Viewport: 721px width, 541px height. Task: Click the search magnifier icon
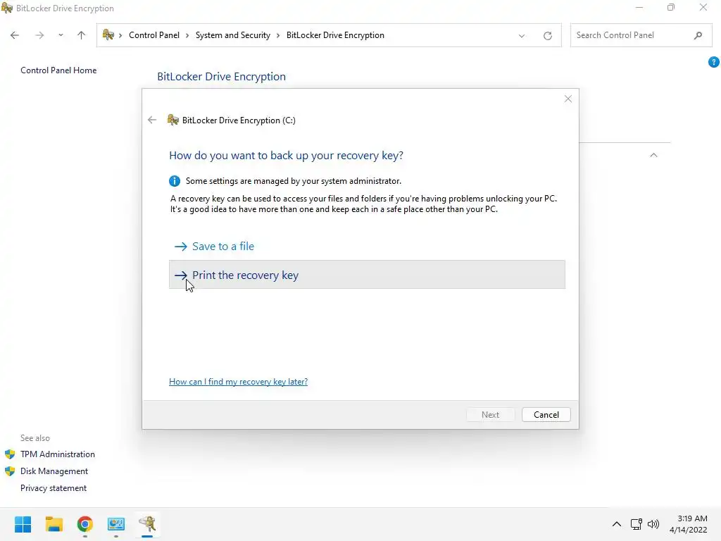(x=698, y=35)
